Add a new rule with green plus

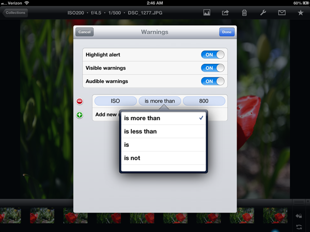pyautogui.click(x=80, y=114)
